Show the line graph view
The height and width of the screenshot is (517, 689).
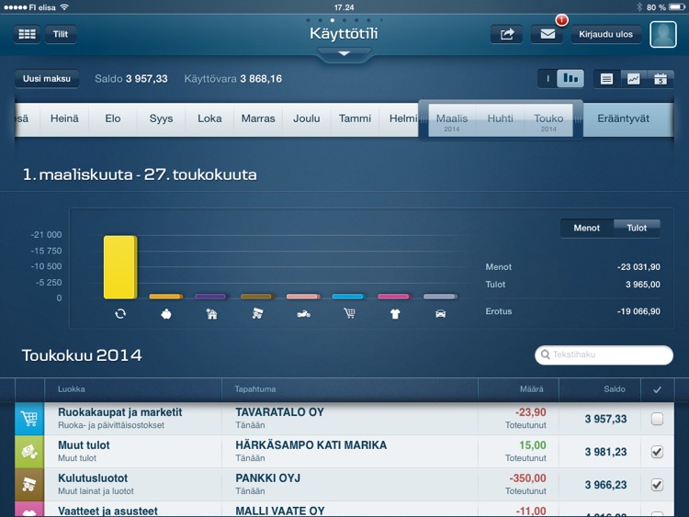click(x=633, y=79)
